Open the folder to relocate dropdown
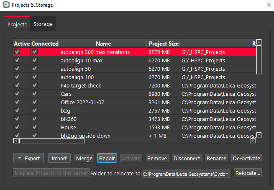 pyautogui.click(x=228, y=173)
